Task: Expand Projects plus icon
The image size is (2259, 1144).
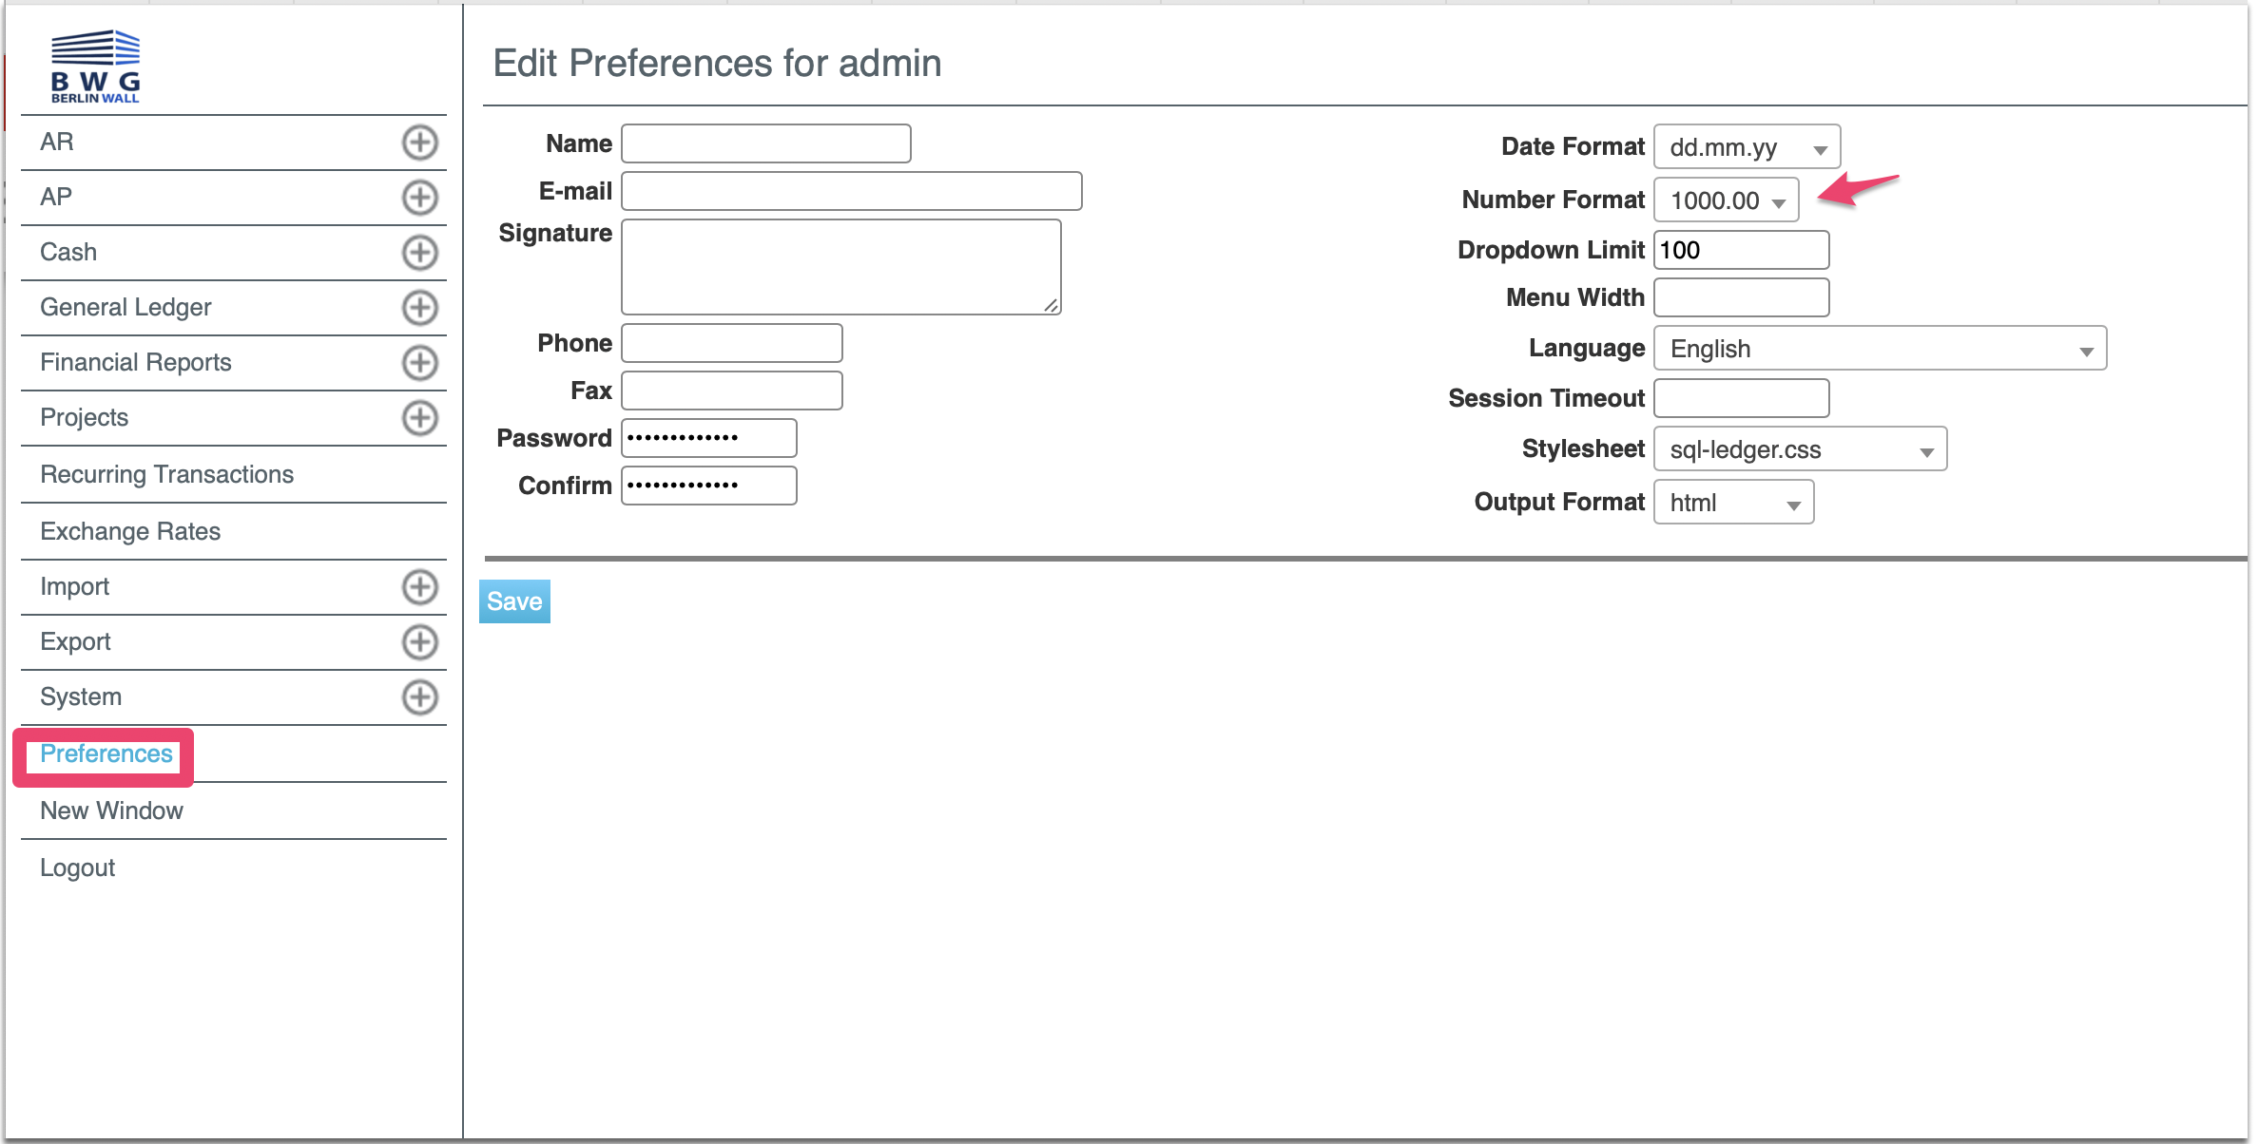Action: click(419, 418)
